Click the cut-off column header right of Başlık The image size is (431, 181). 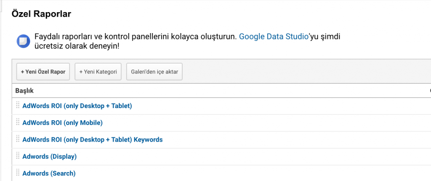pos(429,90)
